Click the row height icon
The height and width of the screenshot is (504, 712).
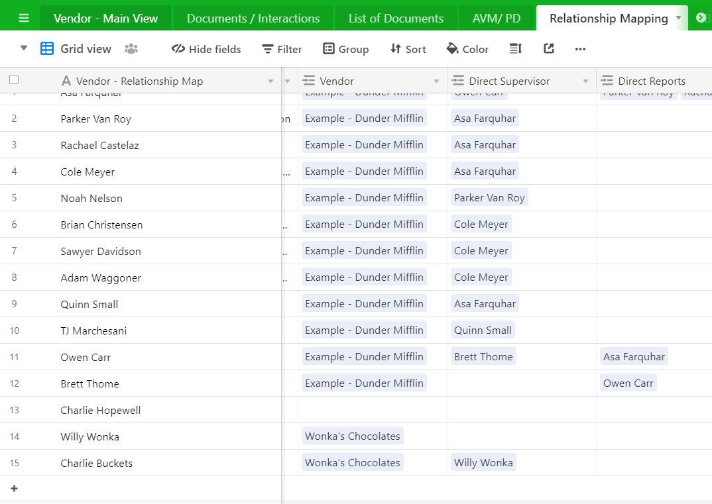tap(515, 48)
